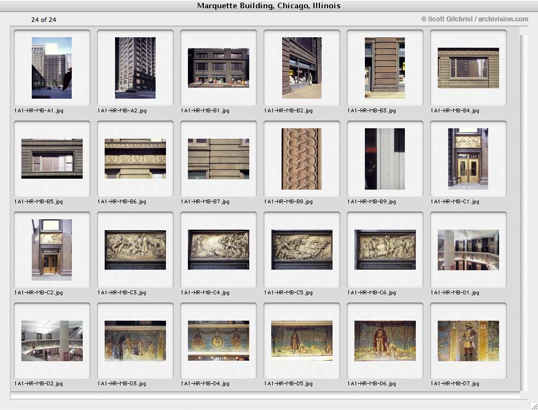The image size is (538, 410).
Task: Open the window-detail thumbnail for 1A1-HR-MB-B4.jpg
Action: tap(468, 67)
